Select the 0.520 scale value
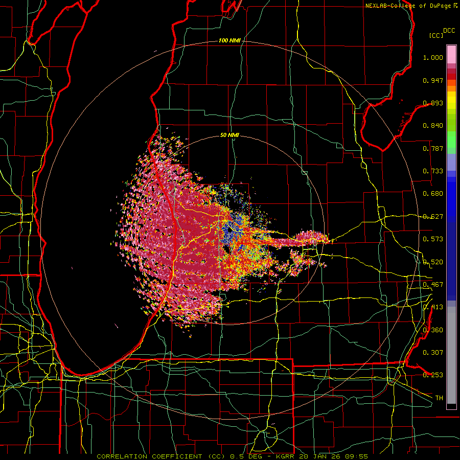This screenshot has width=460, height=460. click(433, 262)
